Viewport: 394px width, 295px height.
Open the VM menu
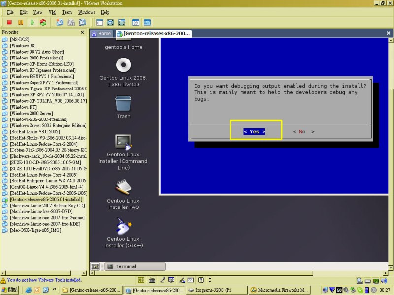click(52, 12)
